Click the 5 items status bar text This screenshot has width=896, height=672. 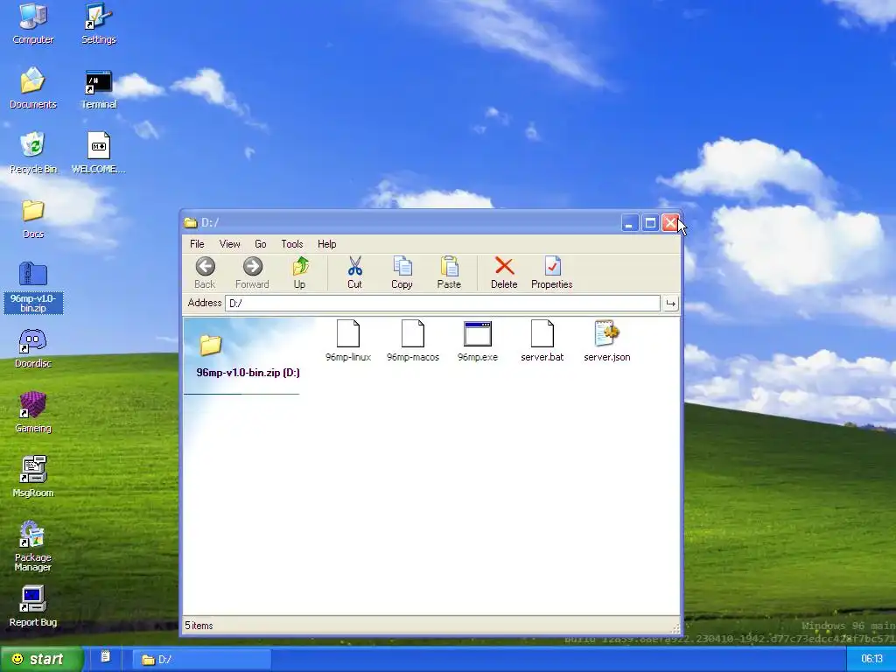coord(199,626)
